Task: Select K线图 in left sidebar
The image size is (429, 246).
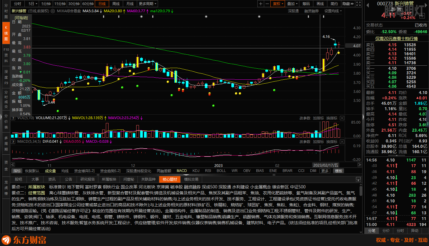Action: (x=6, y=33)
